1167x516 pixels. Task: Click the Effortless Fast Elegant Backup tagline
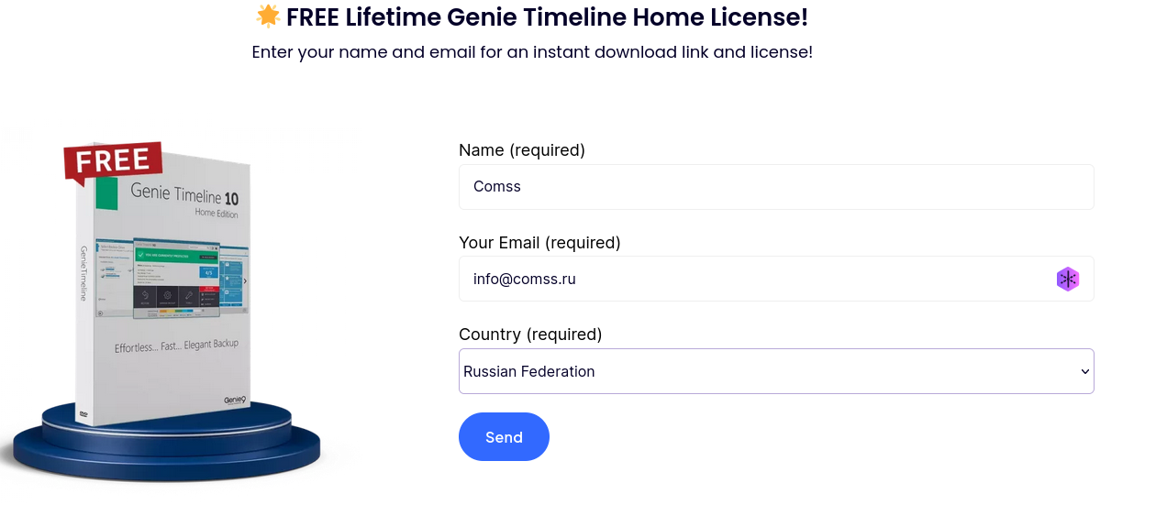[x=176, y=346]
